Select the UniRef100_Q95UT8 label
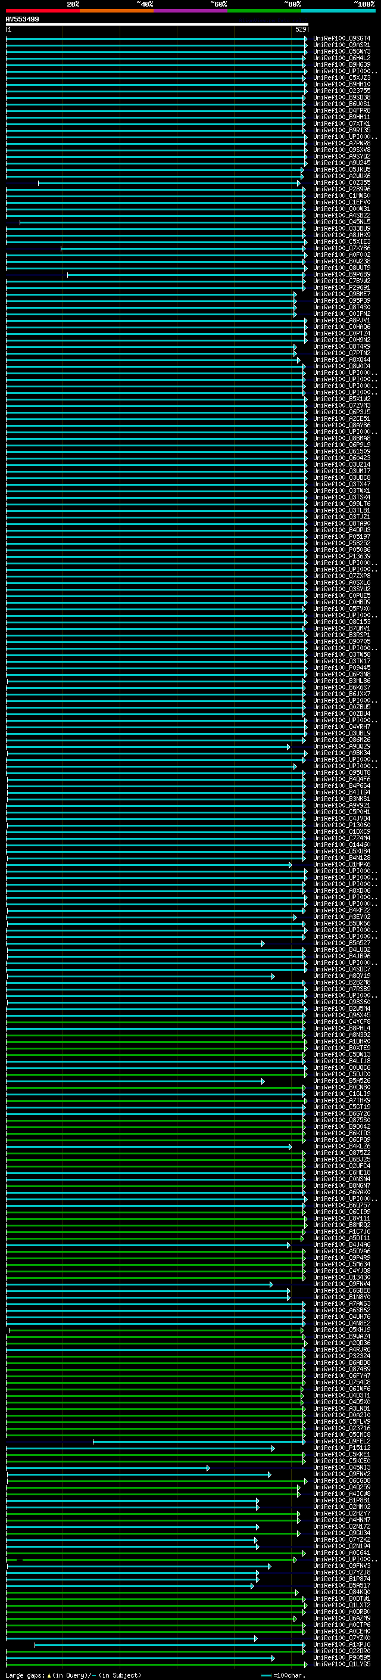Image resolution: width=381 pixels, height=1680 pixels. [x=341, y=773]
